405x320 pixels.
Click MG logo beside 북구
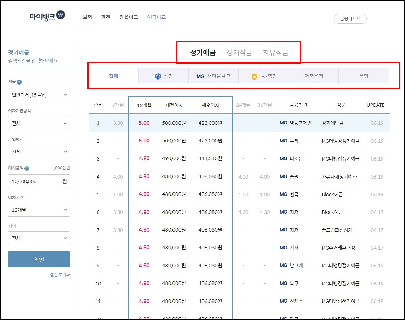pos(283,283)
